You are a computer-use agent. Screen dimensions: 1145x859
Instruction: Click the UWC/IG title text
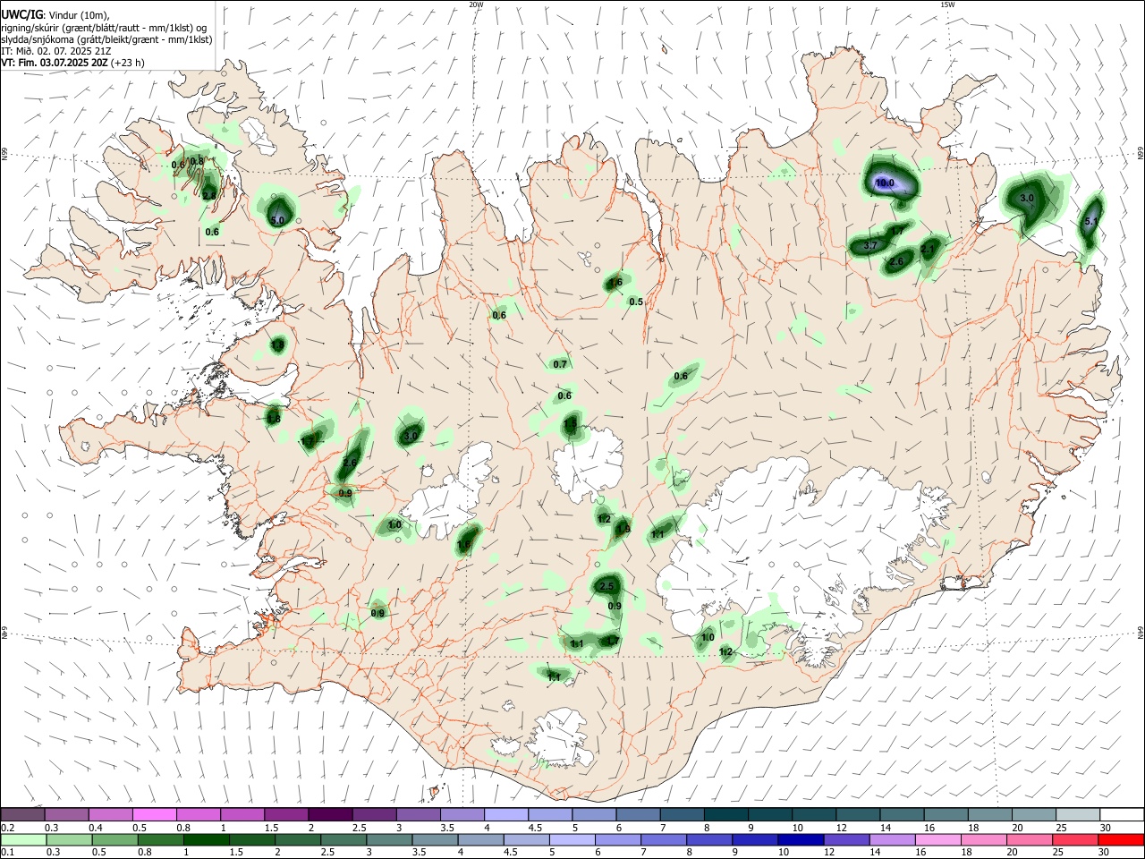(x=21, y=14)
